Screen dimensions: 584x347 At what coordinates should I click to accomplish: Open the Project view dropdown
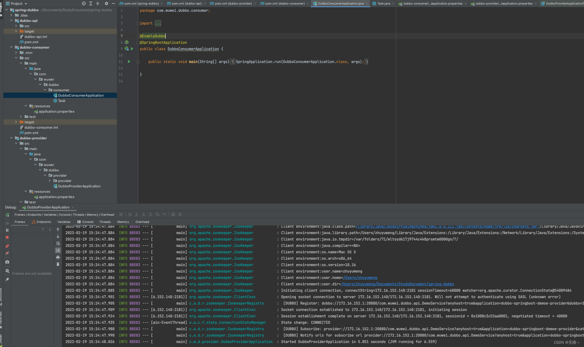pyautogui.click(x=17, y=3)
